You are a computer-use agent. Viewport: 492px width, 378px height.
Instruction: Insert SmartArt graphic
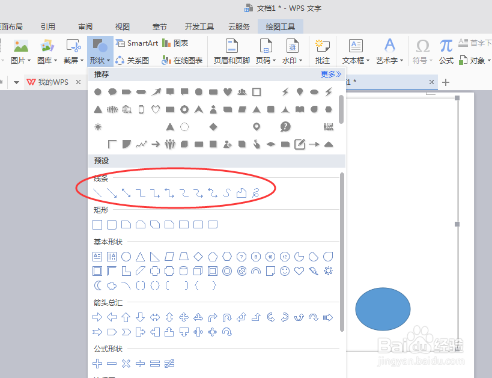coord(137,43)
